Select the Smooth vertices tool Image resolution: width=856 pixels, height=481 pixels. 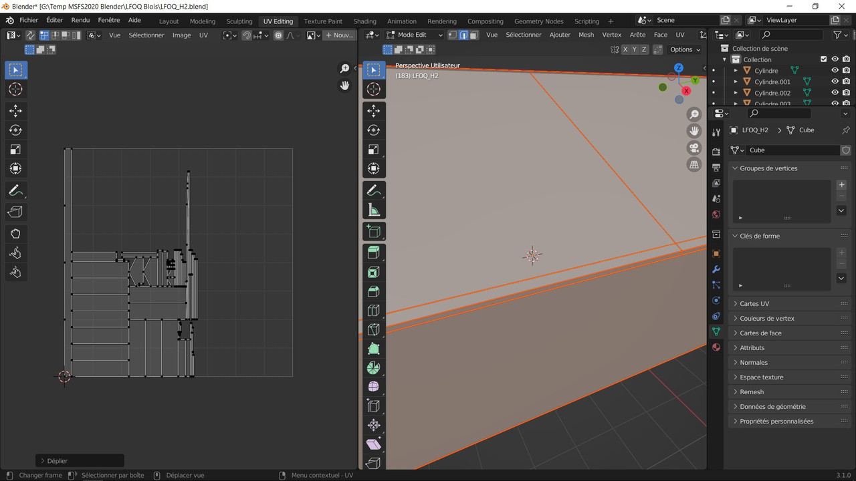[374, 387]
